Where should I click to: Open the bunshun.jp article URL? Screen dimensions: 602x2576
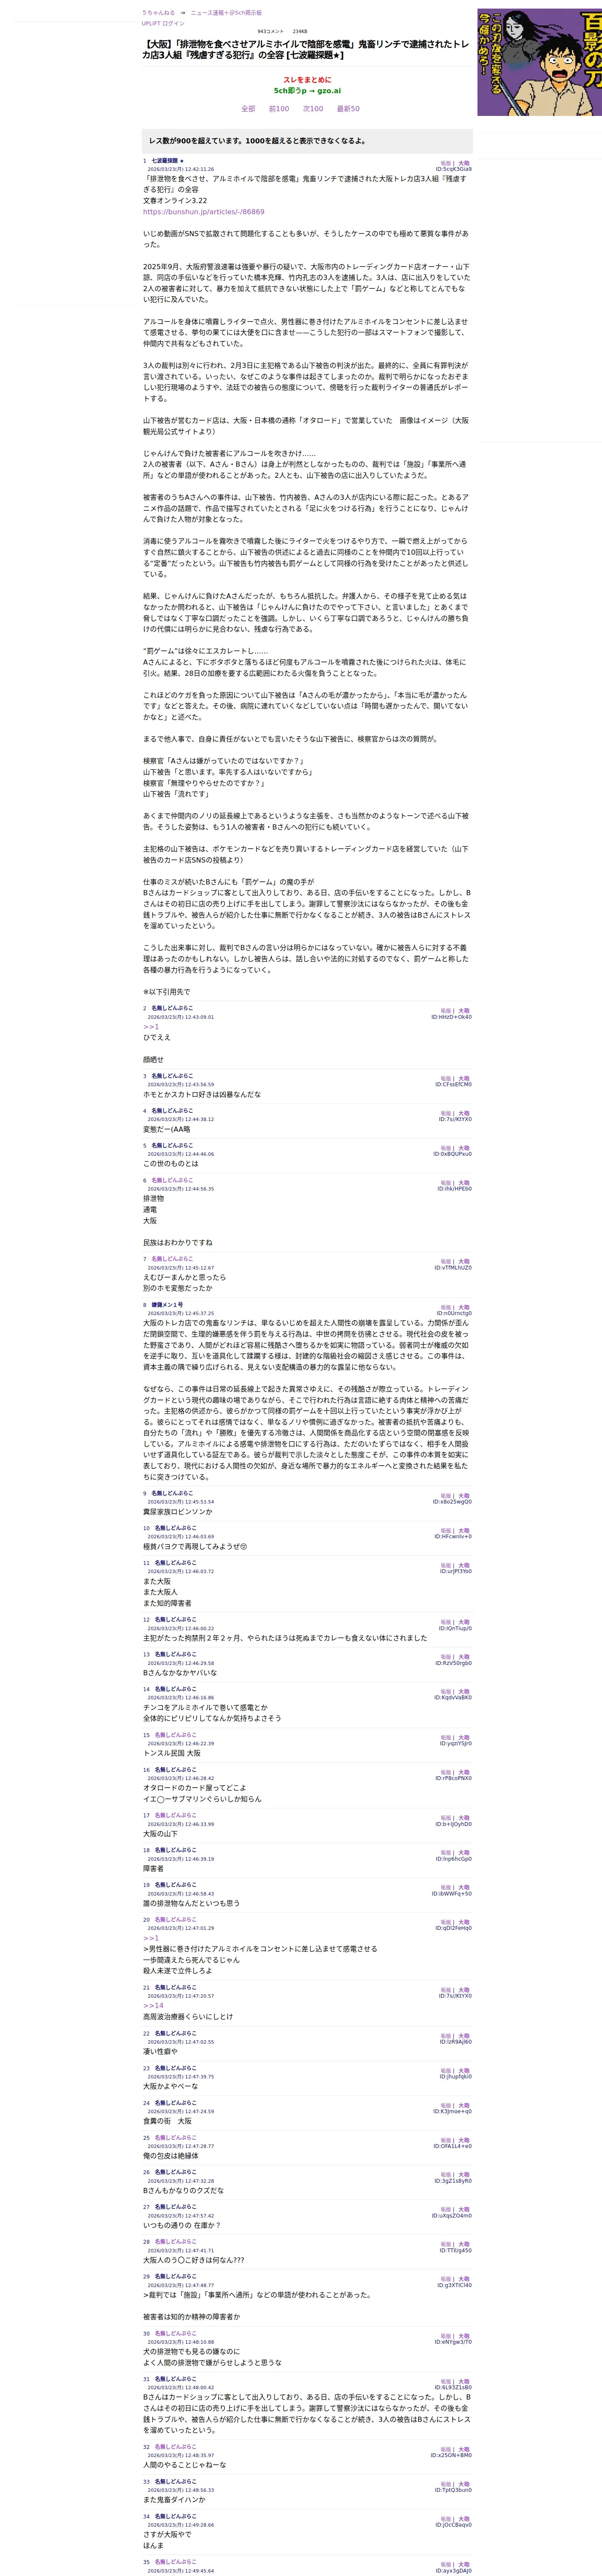[204, 212]
